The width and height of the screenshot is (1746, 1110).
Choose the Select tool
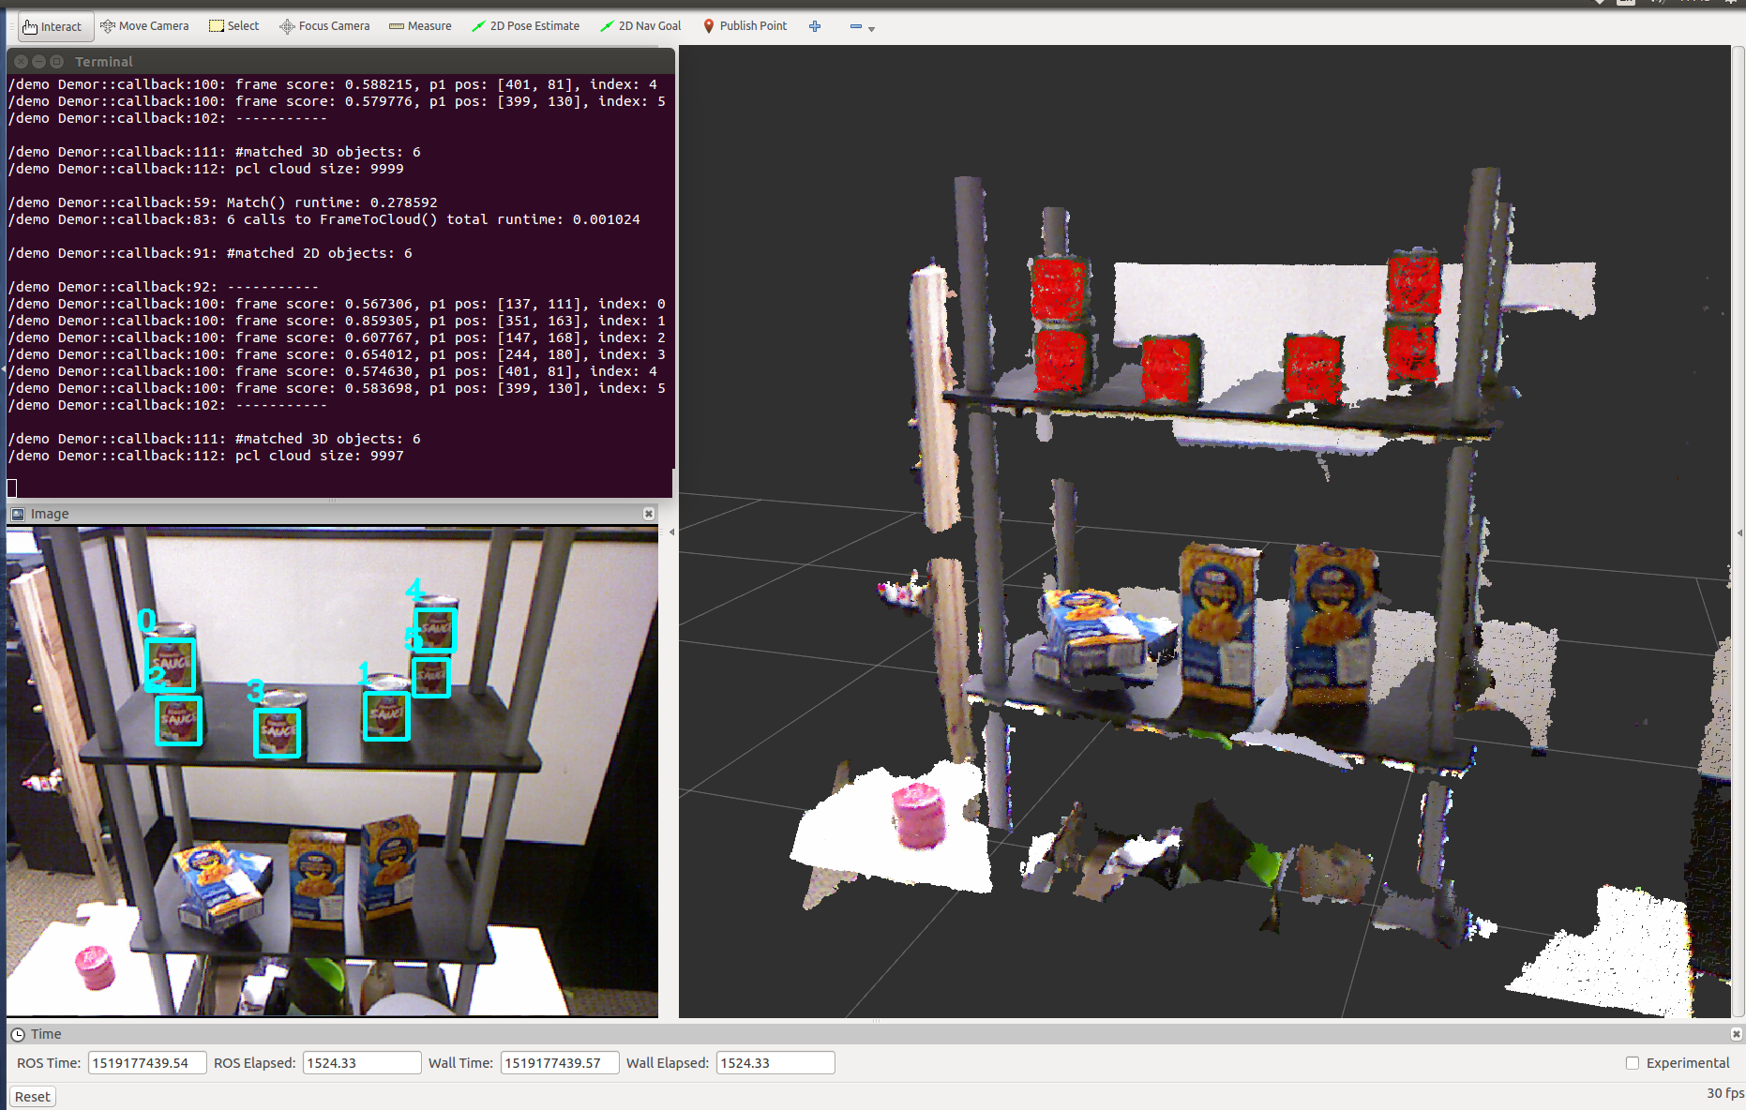coord(234,26)
